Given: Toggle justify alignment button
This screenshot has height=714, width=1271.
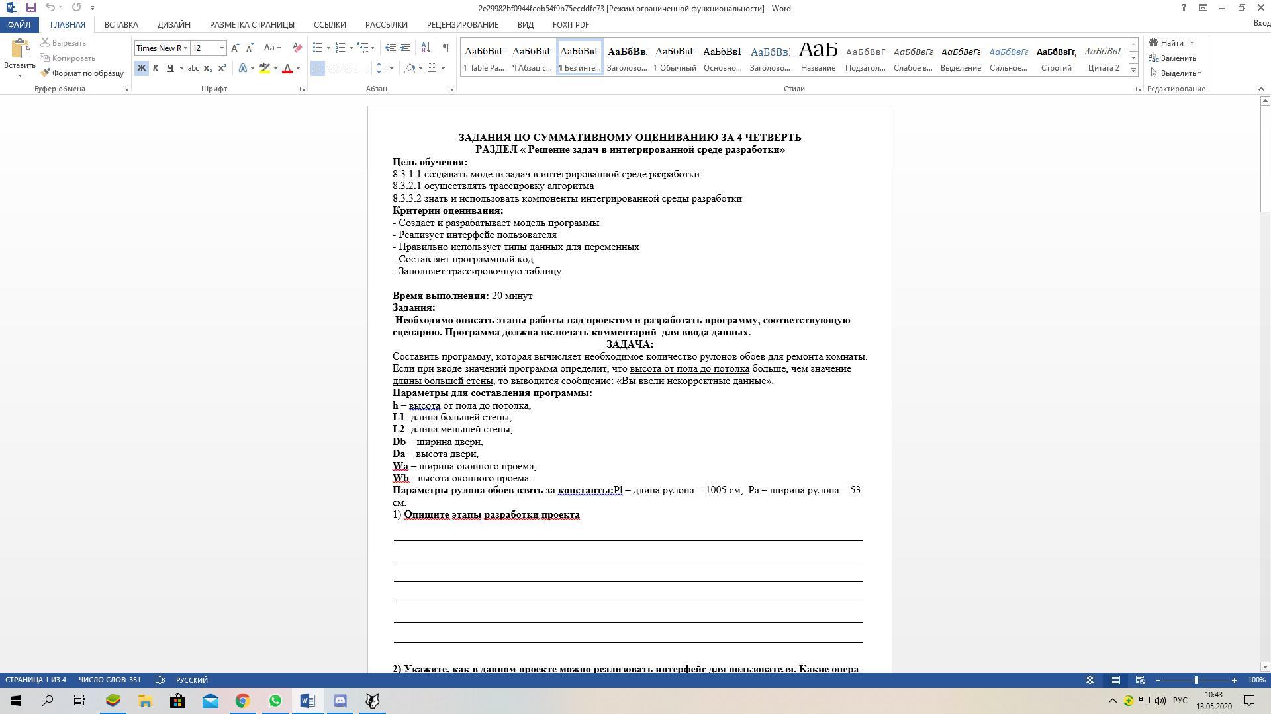Looking at the screenshot, I should [x=361, y=68].
